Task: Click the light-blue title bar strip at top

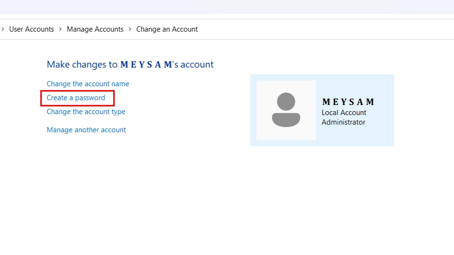Action: (x=227, y=7)
